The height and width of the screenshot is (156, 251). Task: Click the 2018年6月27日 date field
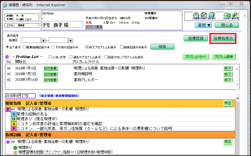tap(20, 96)
